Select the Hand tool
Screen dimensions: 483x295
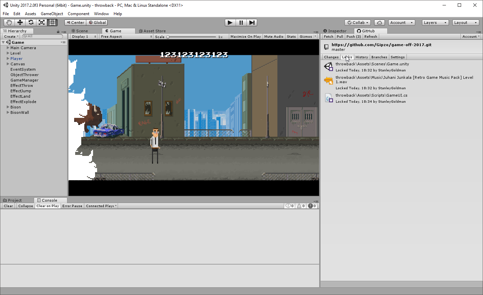(x=9, y=22)
